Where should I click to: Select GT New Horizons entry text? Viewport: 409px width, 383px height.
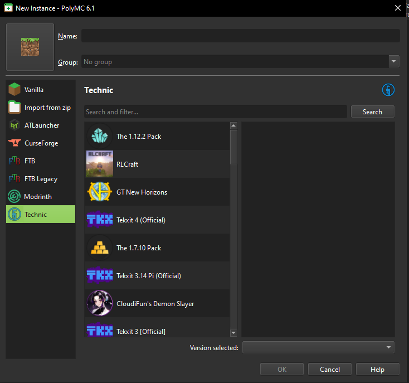(142, 192)
